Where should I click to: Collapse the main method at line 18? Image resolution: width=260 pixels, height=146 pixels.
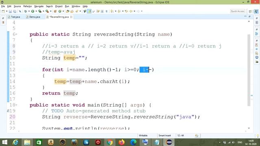tap(16, 105)
